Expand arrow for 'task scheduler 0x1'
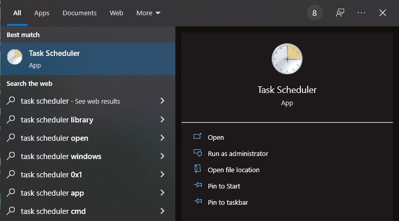Viewport: 399px width, 221px height. (x=162, y=174)
